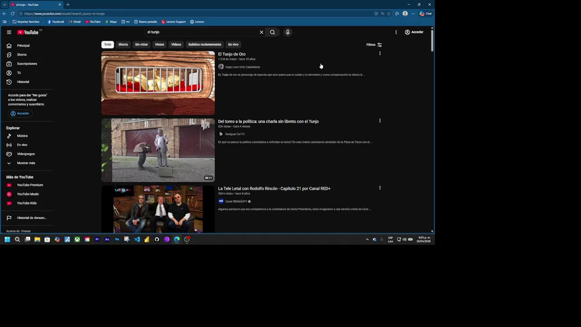The width and height of the screenshot is (581, 327).
Task: Open the 'El Tunjo de Oro' video title
Action: click(x=231, y=54)
